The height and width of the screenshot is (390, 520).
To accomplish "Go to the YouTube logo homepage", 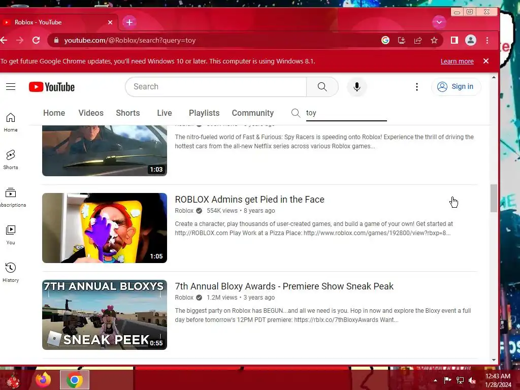I will pyautogui.click(x=52, y=87).
